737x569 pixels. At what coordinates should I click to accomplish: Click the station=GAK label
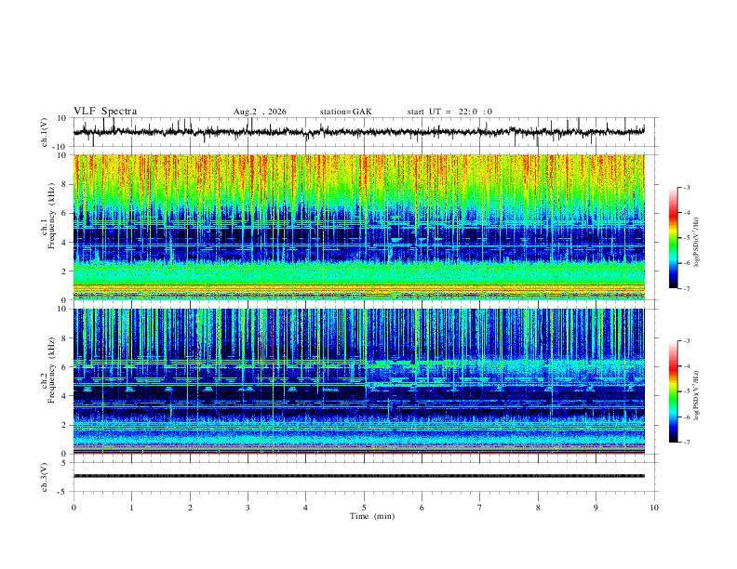[x=346, y=112]
